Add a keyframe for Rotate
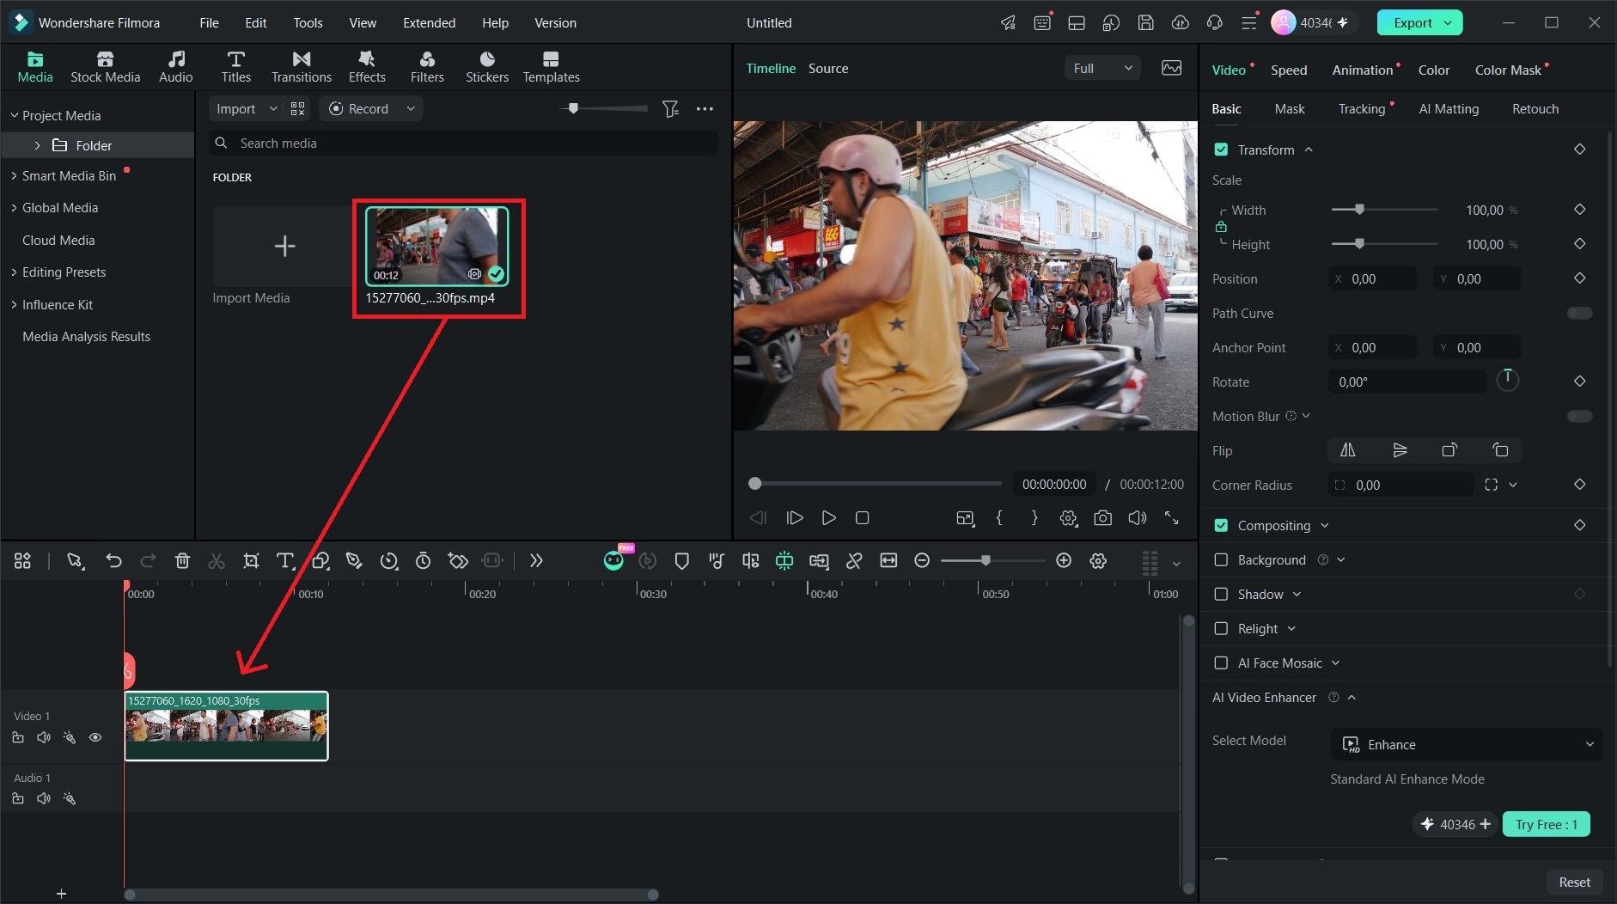Screen dimensions: 1617x904 pyautogui.click(x=1579, y=382)
